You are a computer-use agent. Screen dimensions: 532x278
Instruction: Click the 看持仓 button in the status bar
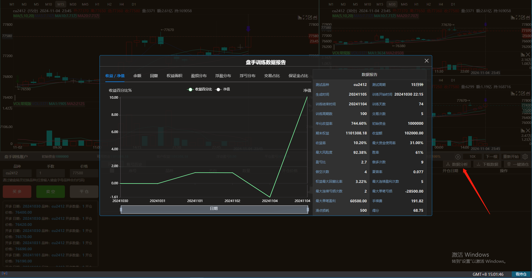(x=521, y=274)
